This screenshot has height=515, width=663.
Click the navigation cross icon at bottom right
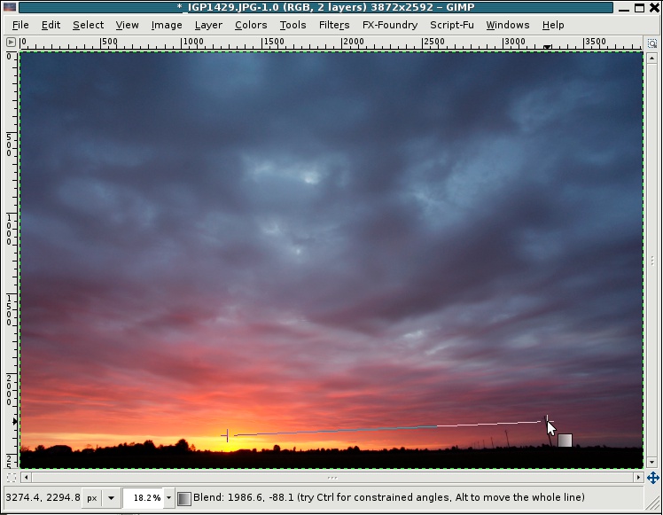pos(653,478)
